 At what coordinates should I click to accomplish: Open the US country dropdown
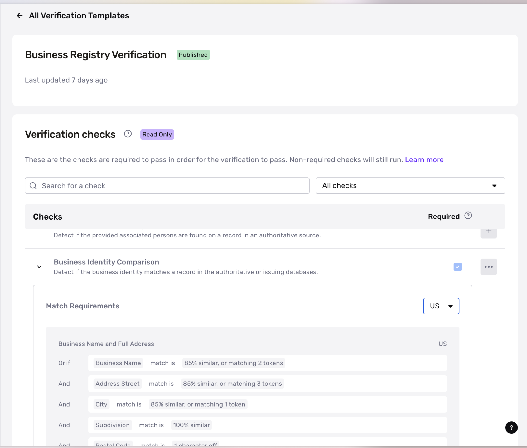[441, 306]
